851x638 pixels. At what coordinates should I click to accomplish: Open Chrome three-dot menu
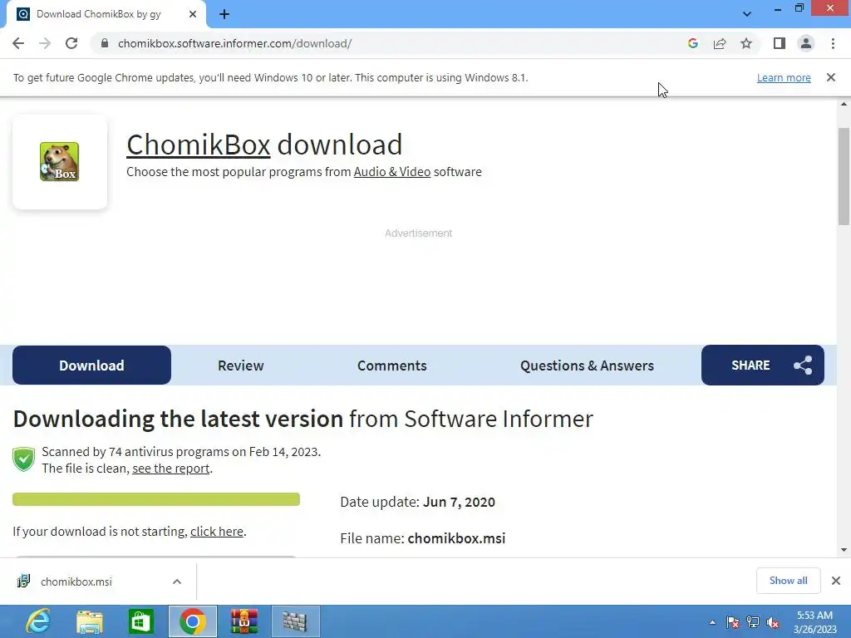click(833, 43)
